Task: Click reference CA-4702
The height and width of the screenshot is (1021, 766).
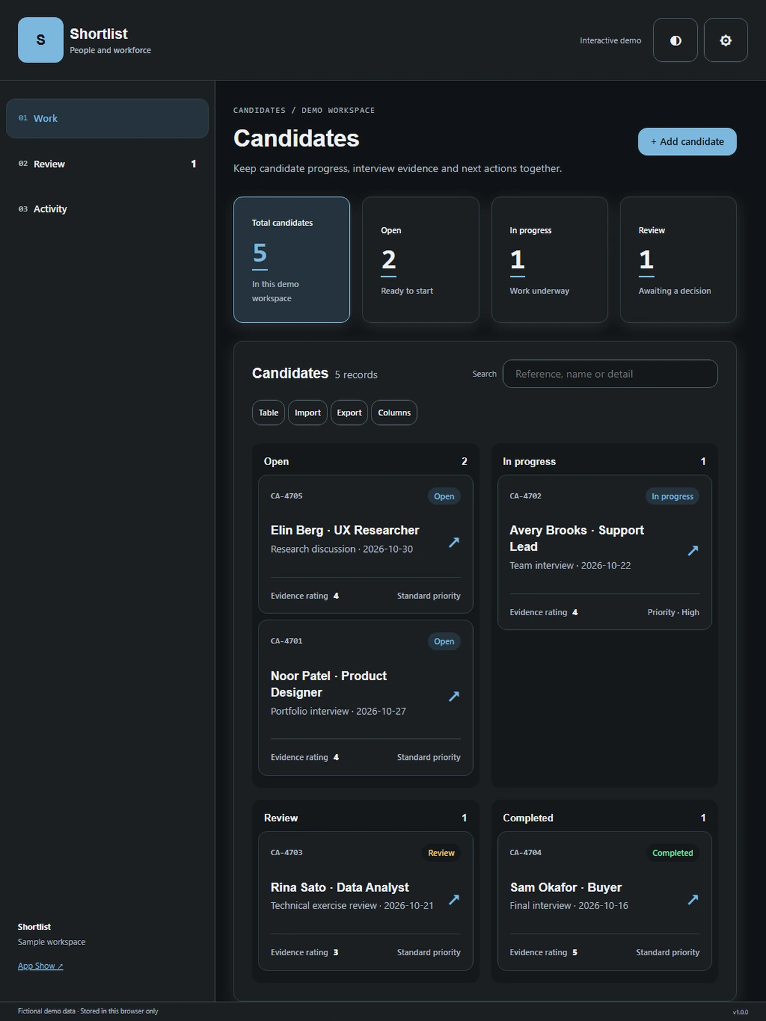Action: (x=525, y=496)
